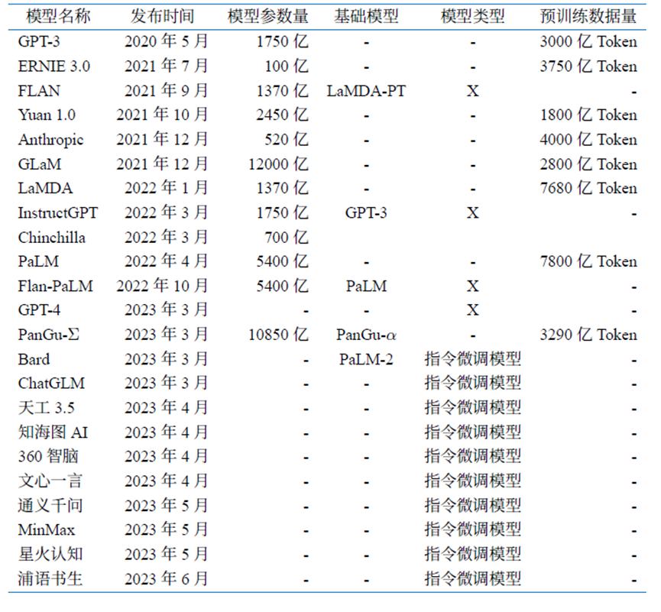The width and height of the screenshot is (661, 612).
Task: Select the 3000 亿 Token data value
Action: [x=588, y=41]
